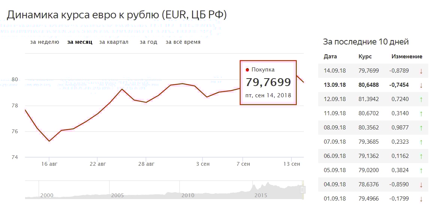Viewport: 438px width, 214px height.
Task: Click the red Покупка dot in tooltip
Action: 247,70
